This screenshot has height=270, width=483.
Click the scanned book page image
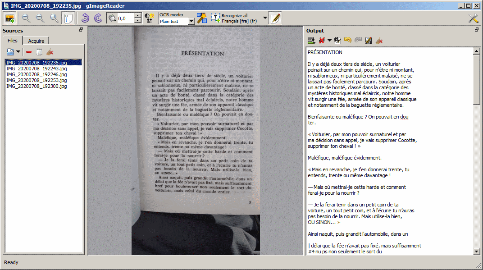[x=196, y=141]
